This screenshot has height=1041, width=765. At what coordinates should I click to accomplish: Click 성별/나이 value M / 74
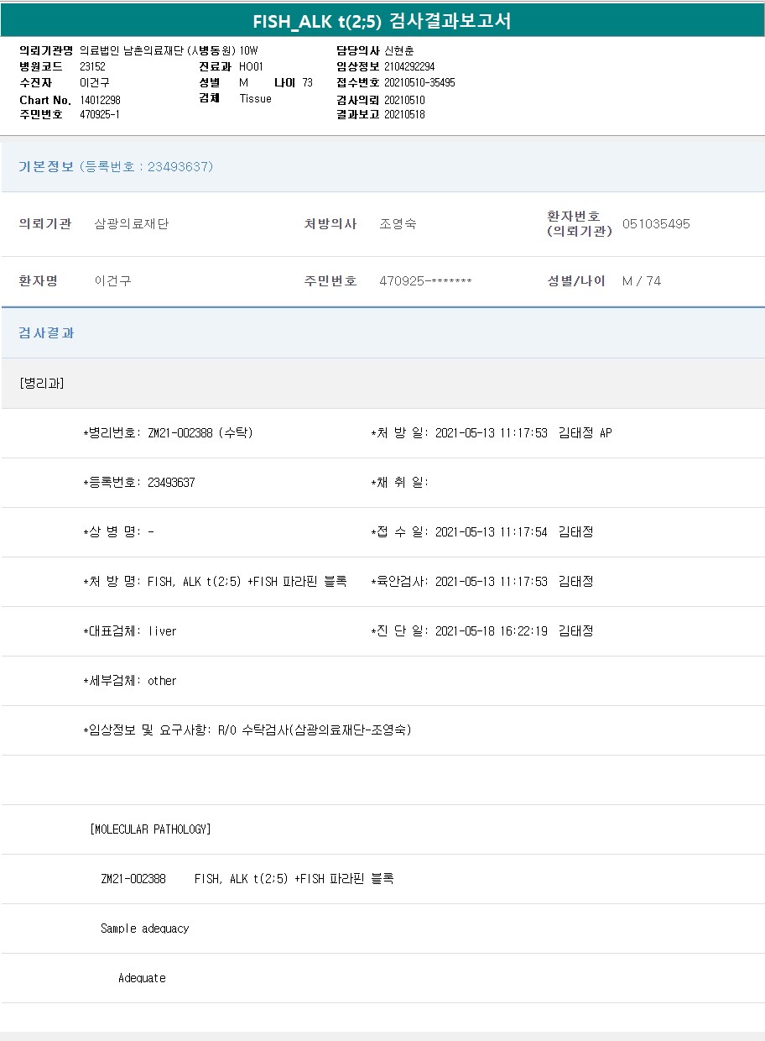point(642,281)
